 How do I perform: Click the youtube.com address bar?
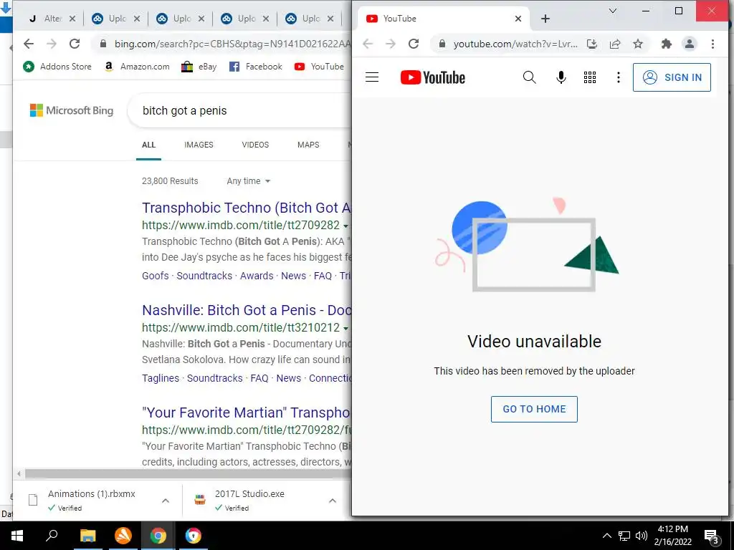tap(515, 44)
